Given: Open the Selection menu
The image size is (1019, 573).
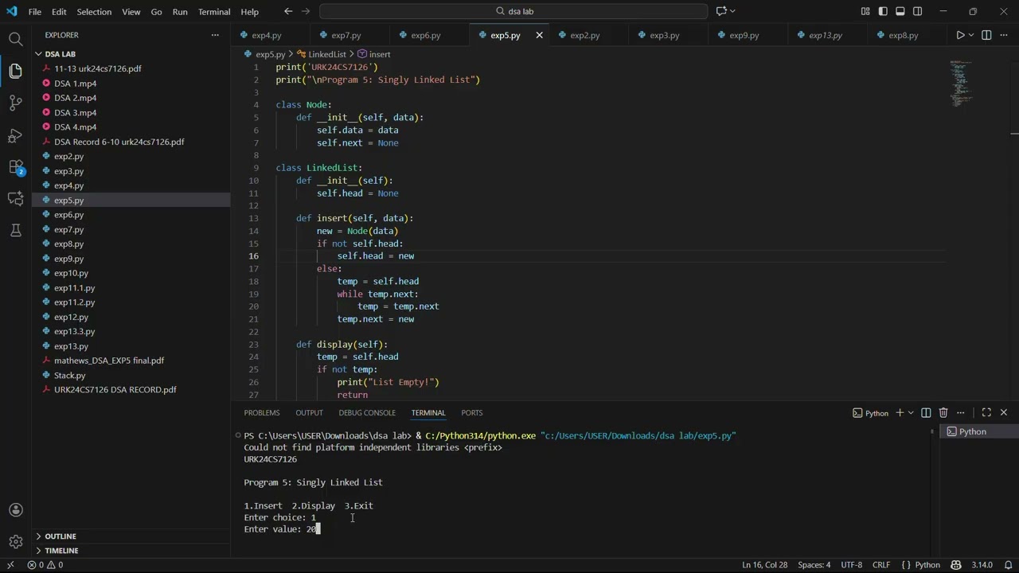Looking at the screenshot, I should tap(94, 12).
